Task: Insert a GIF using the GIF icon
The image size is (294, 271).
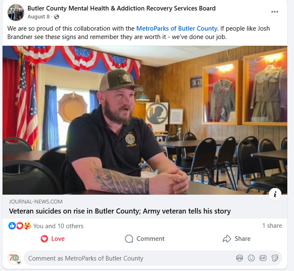Action: [263, 258]
